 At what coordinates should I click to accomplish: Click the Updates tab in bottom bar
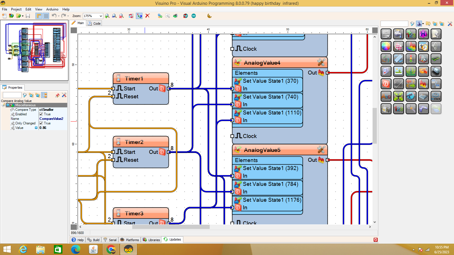tap(172, 239)
